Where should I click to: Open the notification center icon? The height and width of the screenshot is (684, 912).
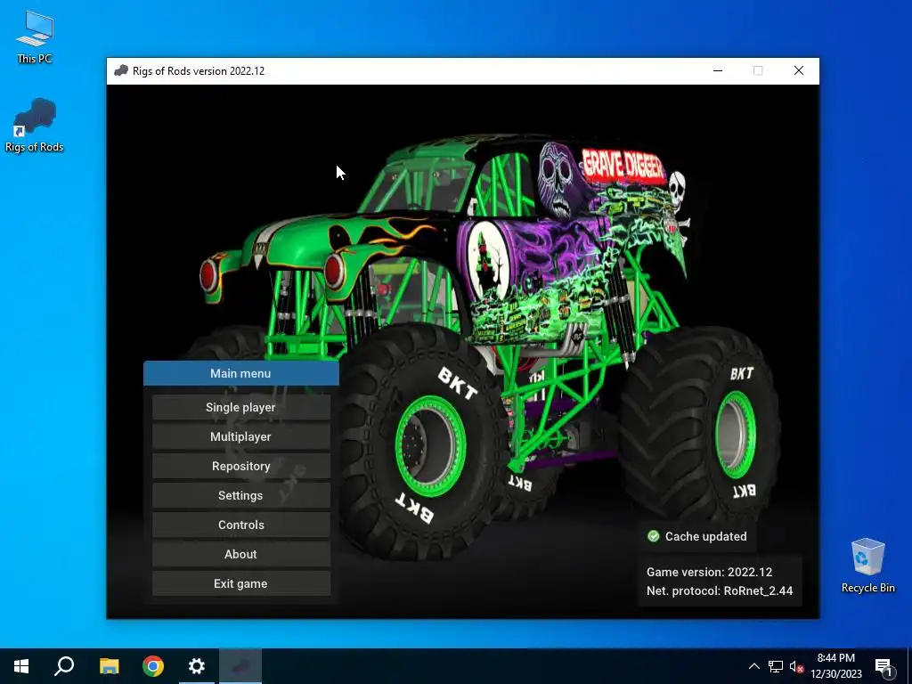[x=884, y=667]
